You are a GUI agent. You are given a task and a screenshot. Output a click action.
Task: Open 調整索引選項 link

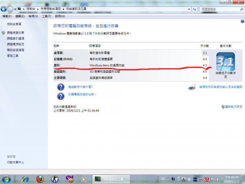(15, 38)
